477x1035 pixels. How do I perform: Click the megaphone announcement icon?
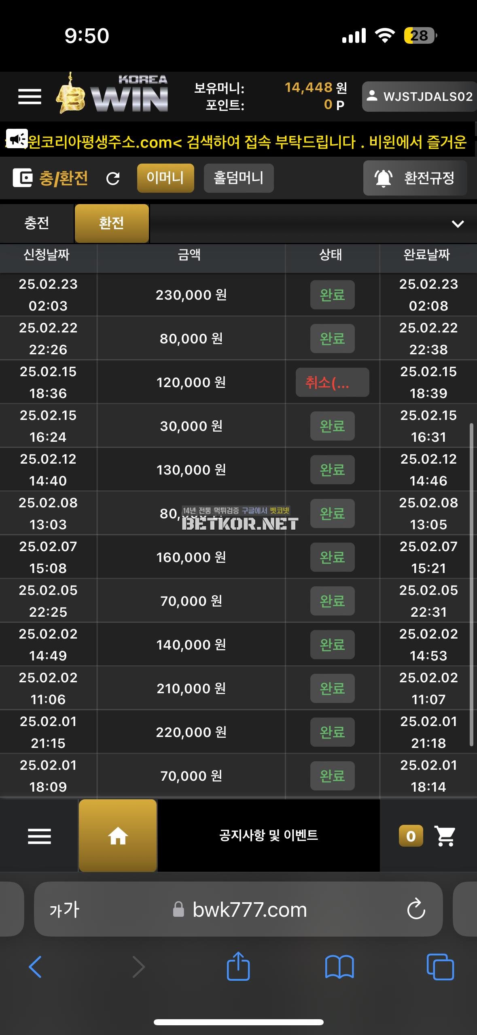(17, 140)
